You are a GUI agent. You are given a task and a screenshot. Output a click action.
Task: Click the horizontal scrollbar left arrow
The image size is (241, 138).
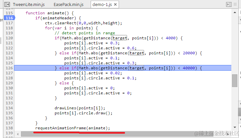18,134
